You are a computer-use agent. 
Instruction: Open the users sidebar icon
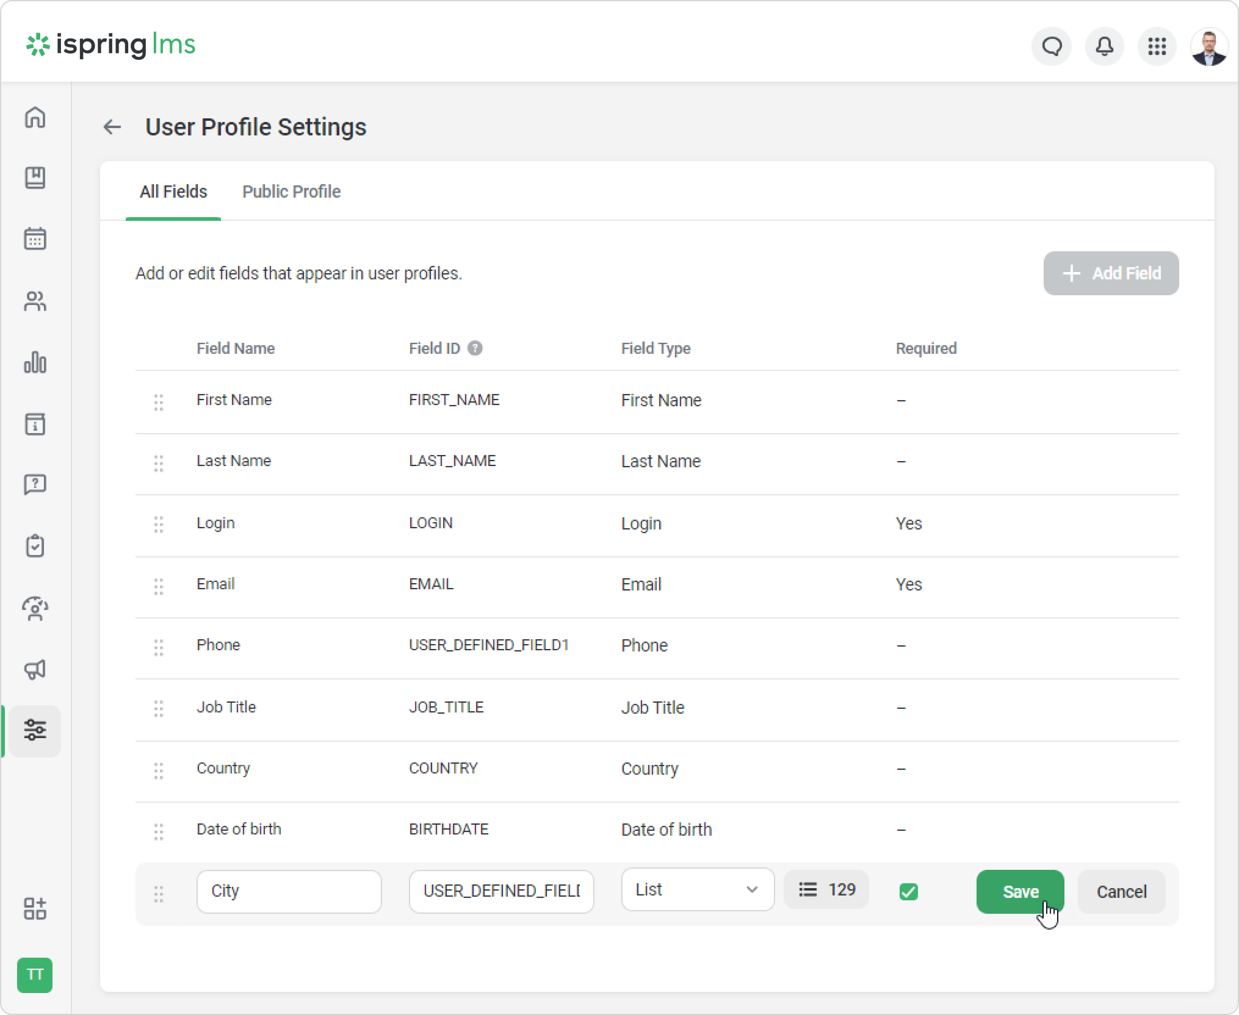[35, 301]
